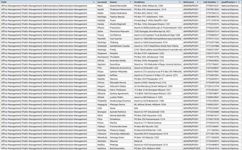The image size is (242, 150).
Task: Select cell number 27799415231
Action: [210, 6]
